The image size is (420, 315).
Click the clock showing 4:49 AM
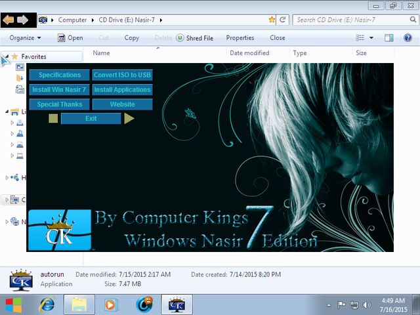pyautogui.click(x=393, y=301)
